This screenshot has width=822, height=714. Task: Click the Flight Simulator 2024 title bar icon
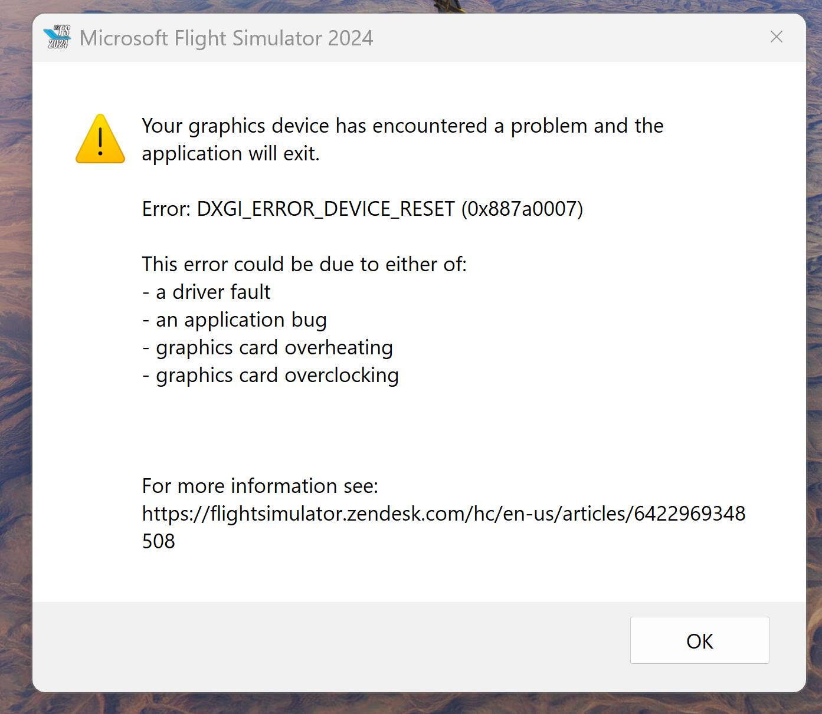pos(57,37)
